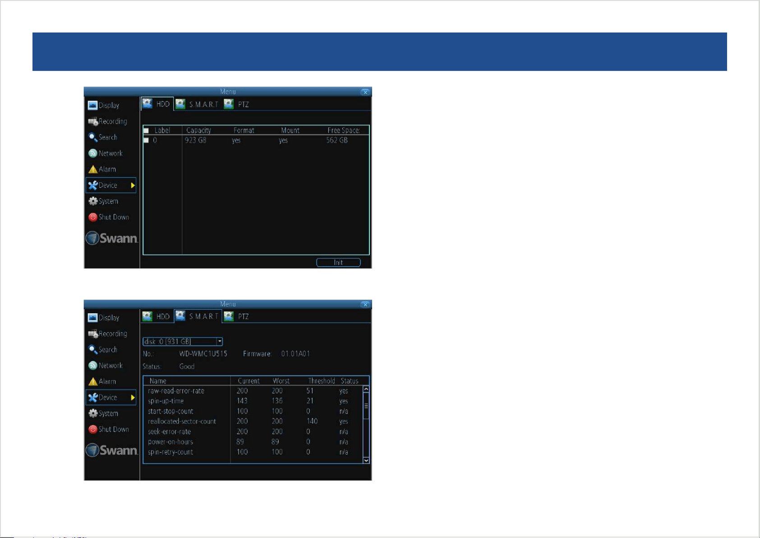Open Recording menu in the HDD list window

point(108,121)
